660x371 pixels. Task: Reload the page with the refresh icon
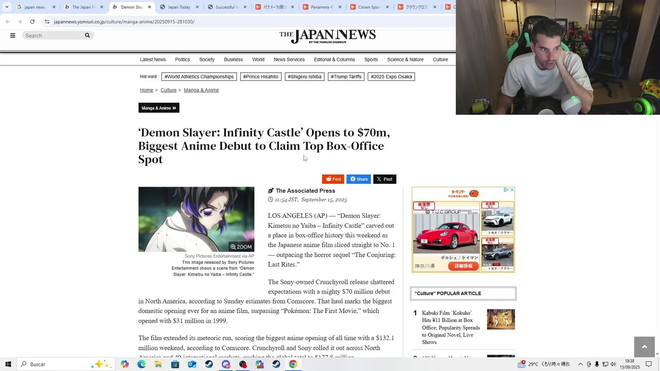32,22
